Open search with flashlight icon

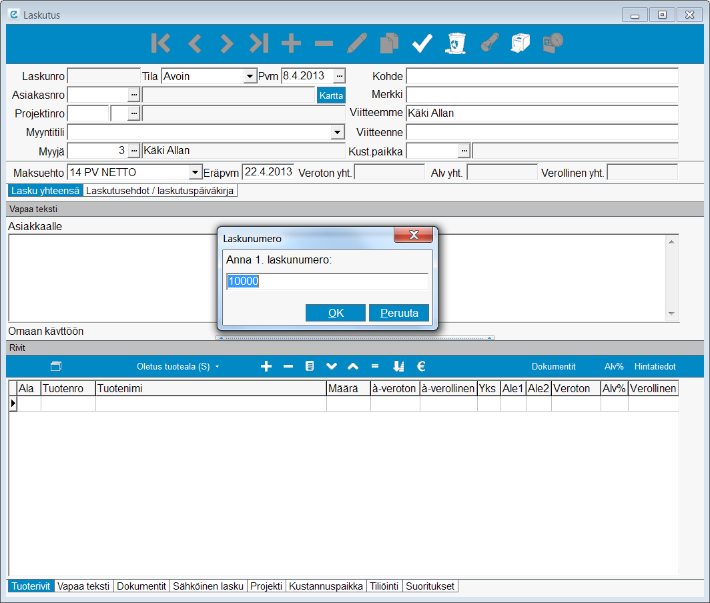tap(490, 43)
